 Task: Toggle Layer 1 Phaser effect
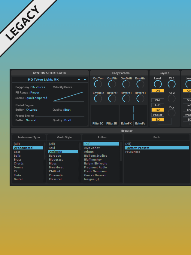158,115
